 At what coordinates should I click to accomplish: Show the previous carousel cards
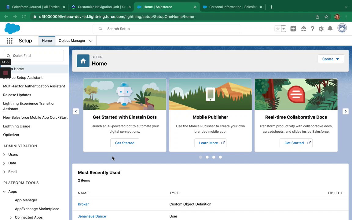76,111
